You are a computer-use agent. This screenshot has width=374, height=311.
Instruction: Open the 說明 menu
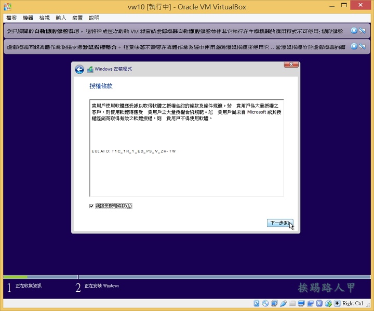[x=94, y=18]
